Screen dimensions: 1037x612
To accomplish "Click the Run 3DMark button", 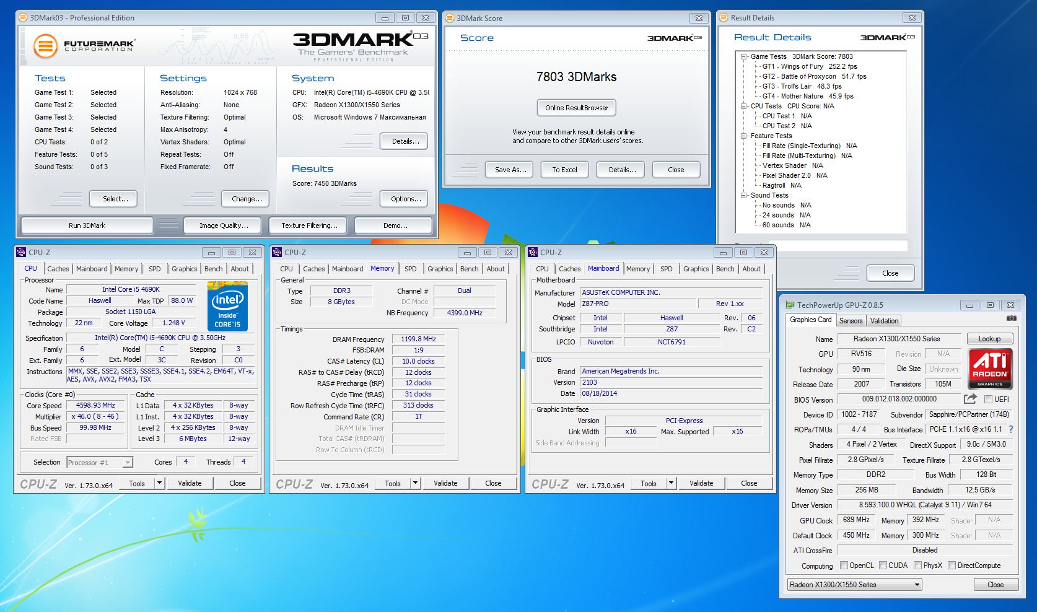I will click(87, 225).
